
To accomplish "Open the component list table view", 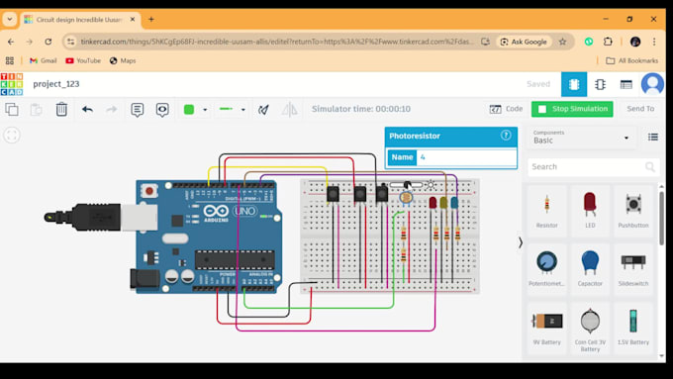I will pos(626,84).
